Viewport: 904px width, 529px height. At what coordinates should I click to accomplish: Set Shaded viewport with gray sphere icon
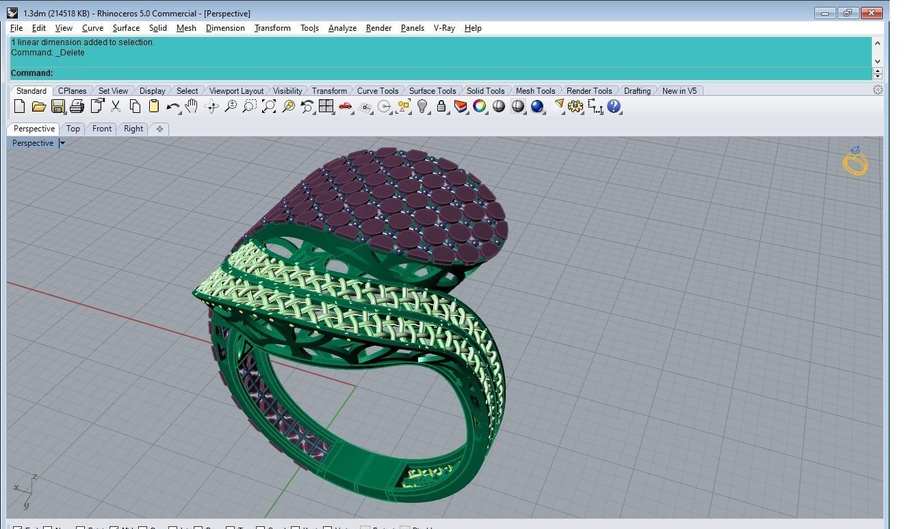(x=499, y=106)
